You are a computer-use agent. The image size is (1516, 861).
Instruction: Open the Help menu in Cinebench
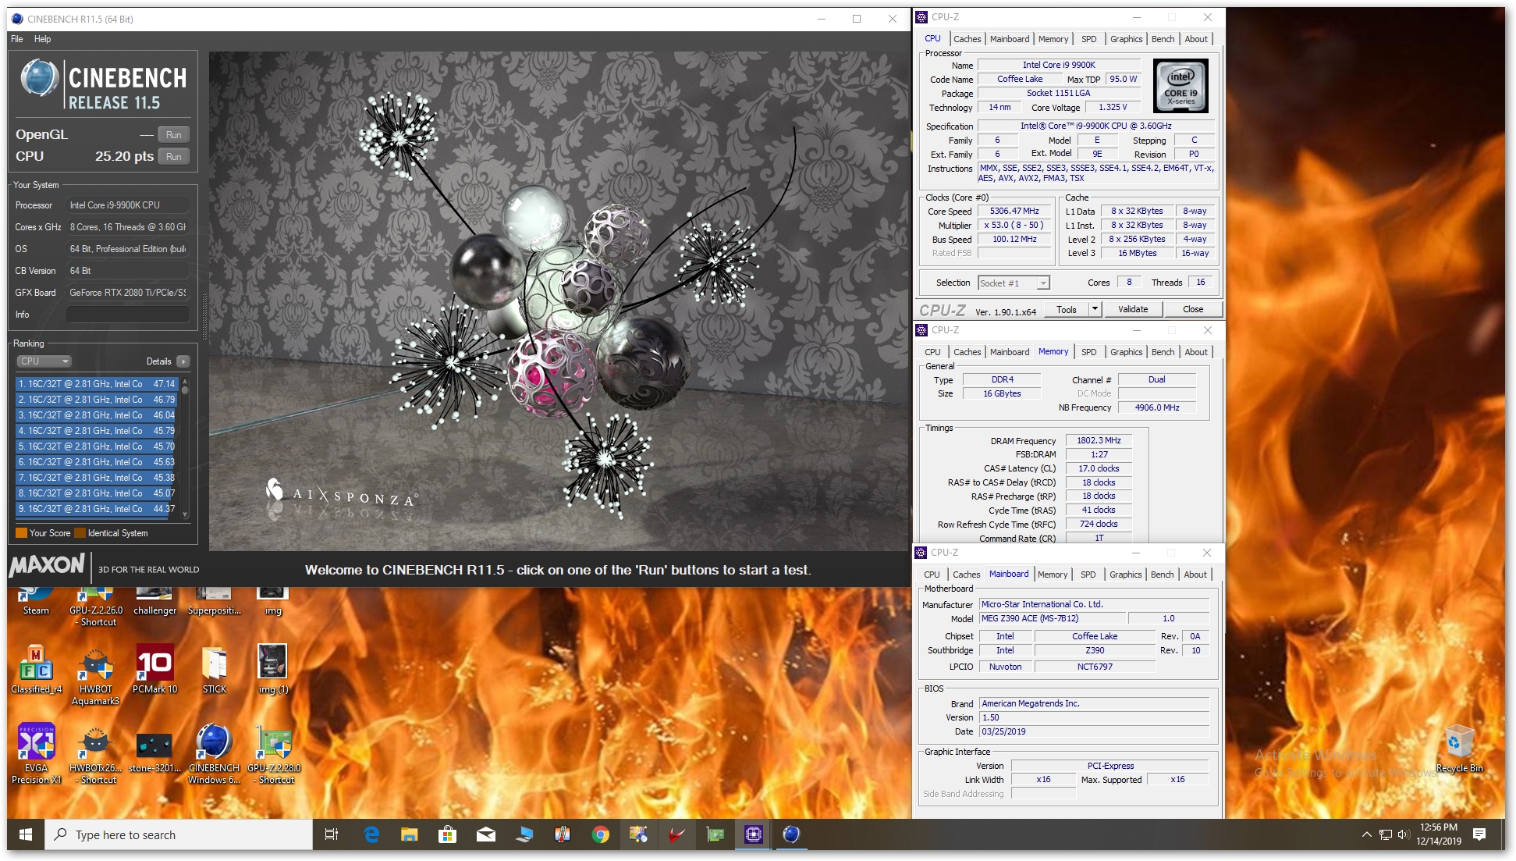(x=43, y=39)
